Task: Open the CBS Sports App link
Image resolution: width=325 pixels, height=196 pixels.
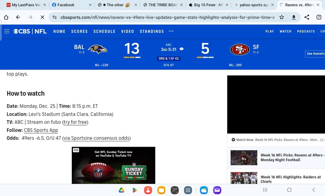Action: click(x=41, y=130)
